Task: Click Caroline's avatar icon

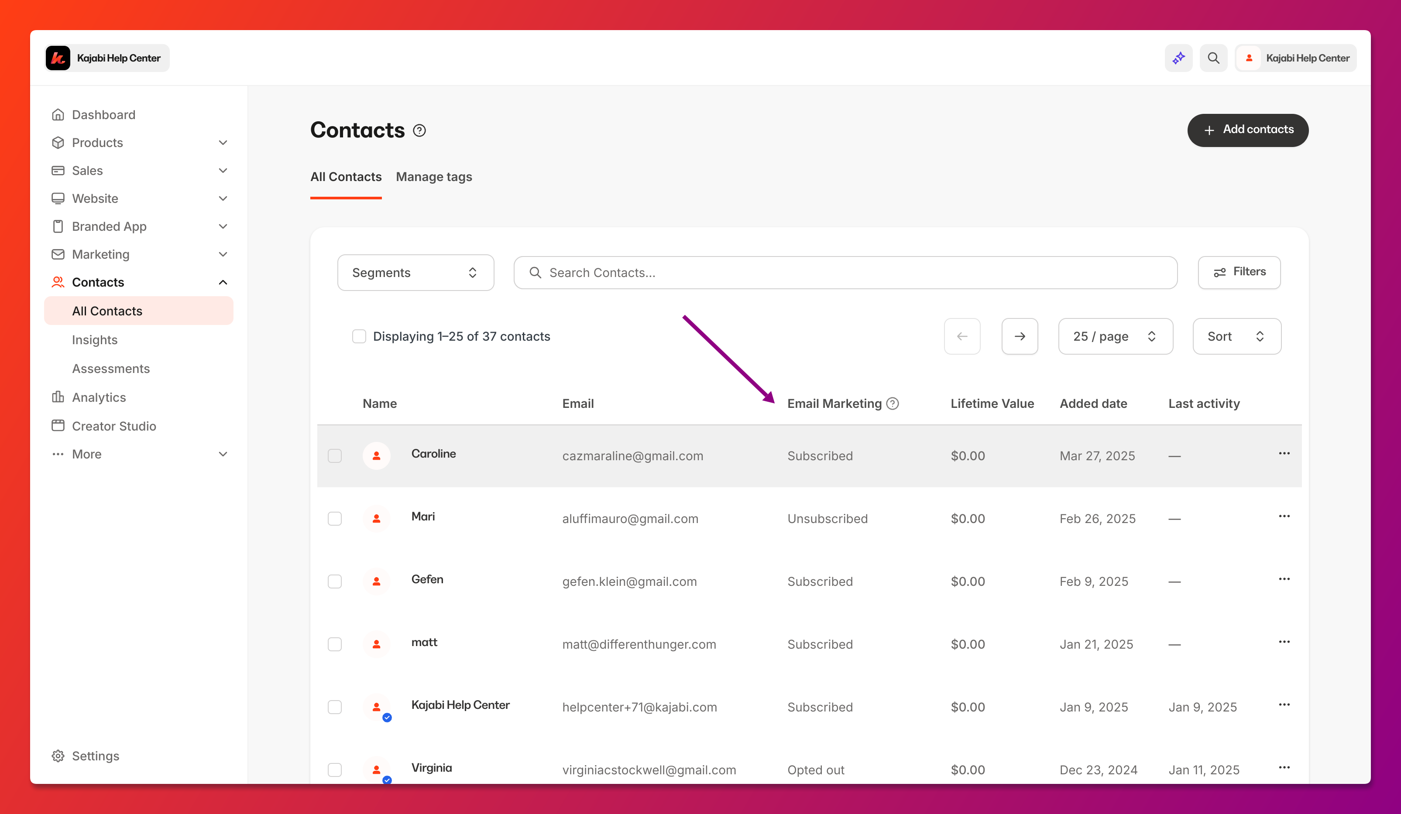Action: coord(376,455)
